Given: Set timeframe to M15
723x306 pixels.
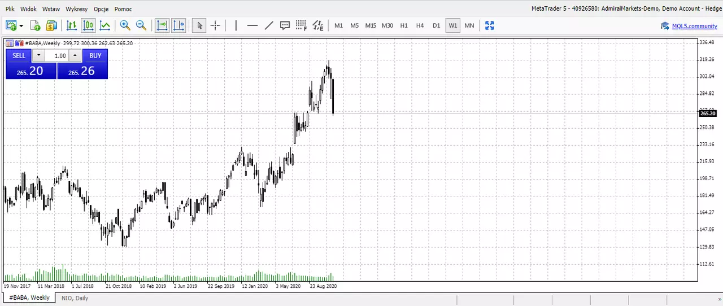Looking at the screenshot, I should [x=371, y=25].
